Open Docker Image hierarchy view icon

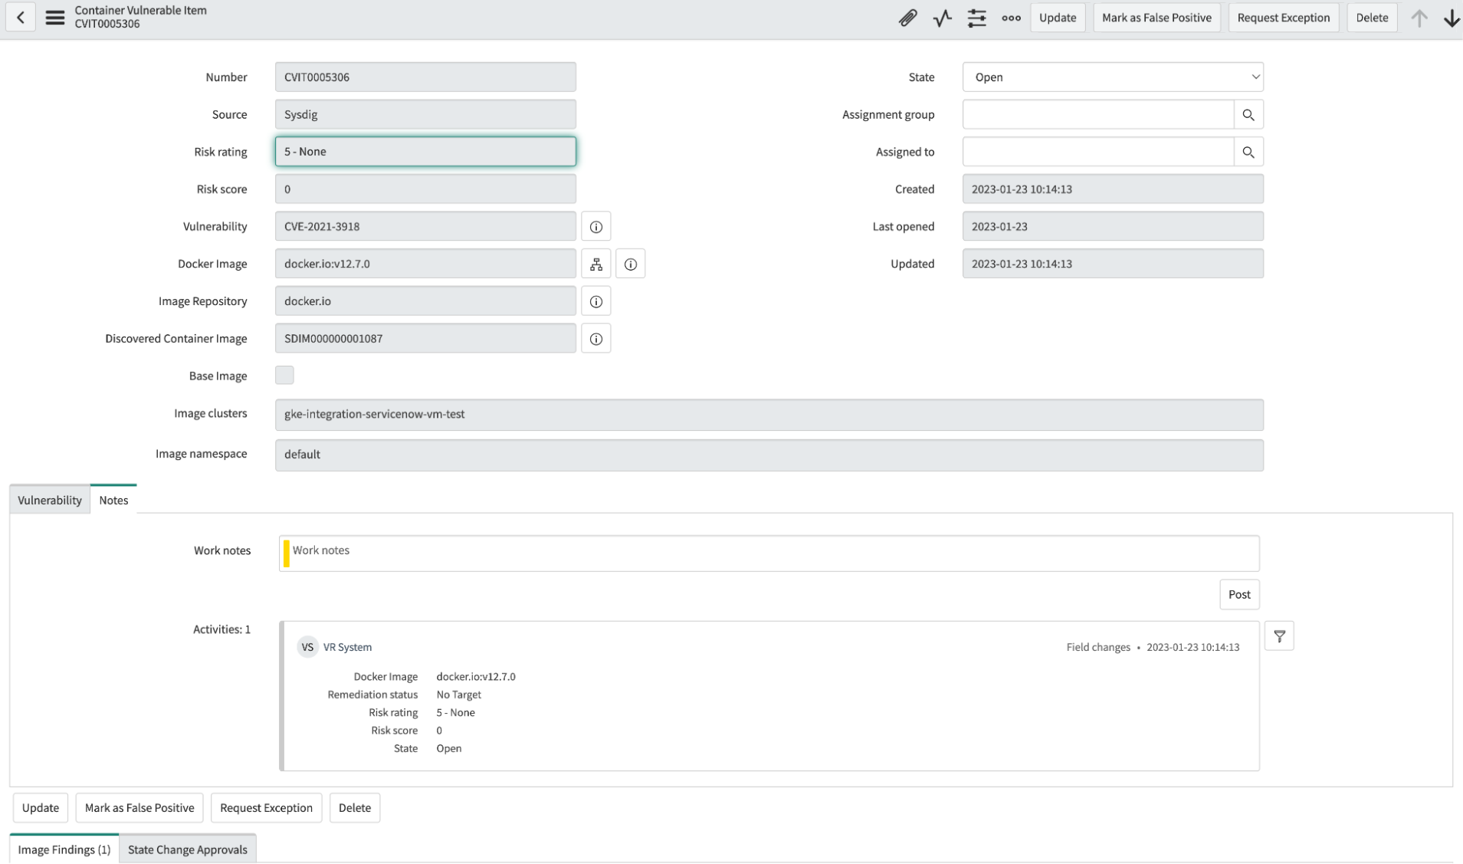(596, 263)
